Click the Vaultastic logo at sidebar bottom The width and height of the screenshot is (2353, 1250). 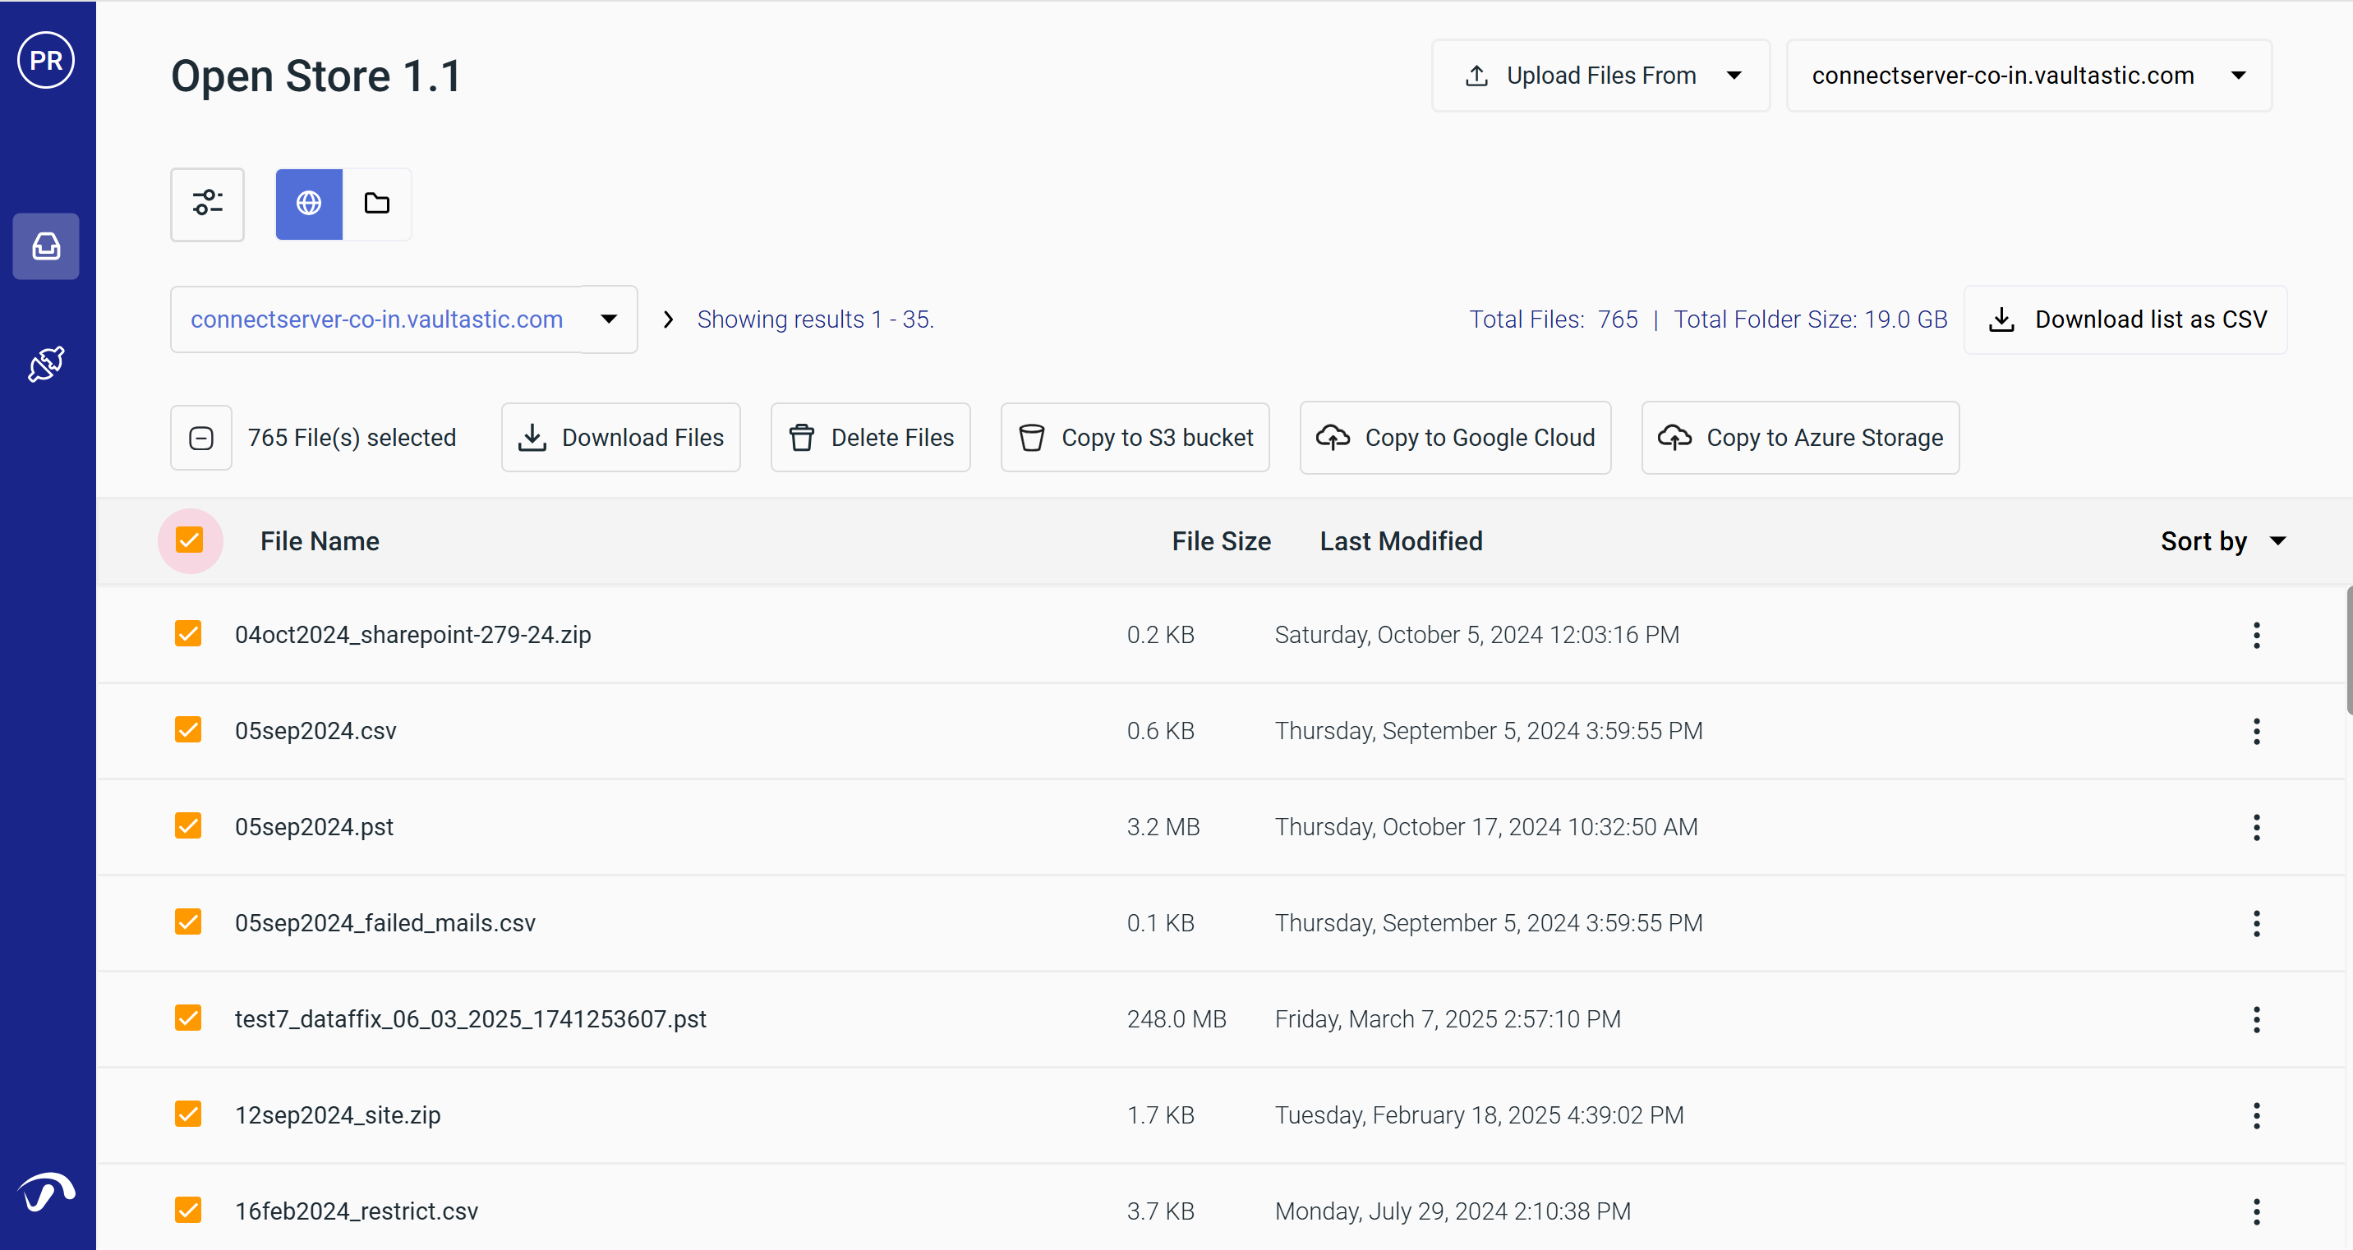tap(46, 1192)
